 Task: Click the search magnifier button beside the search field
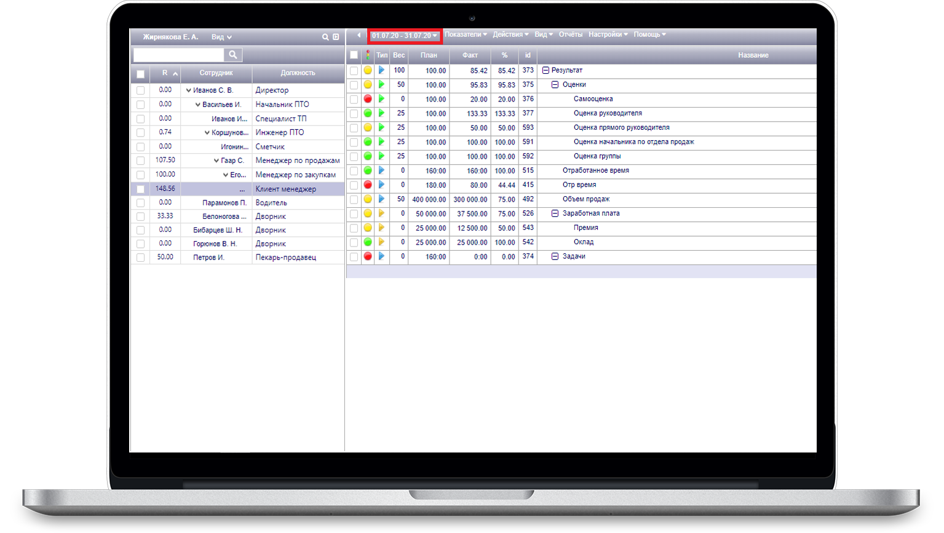pos(233,55)
